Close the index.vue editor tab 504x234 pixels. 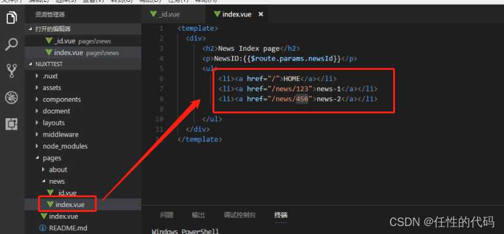point(261,14)
